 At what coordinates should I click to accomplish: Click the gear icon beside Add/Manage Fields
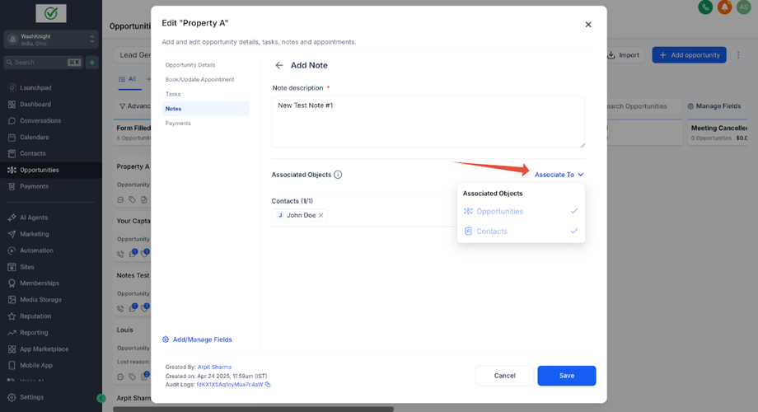(x=166, y=339)
